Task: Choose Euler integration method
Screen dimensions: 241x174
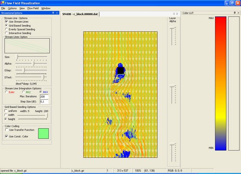Action: (x=6, y=91)
